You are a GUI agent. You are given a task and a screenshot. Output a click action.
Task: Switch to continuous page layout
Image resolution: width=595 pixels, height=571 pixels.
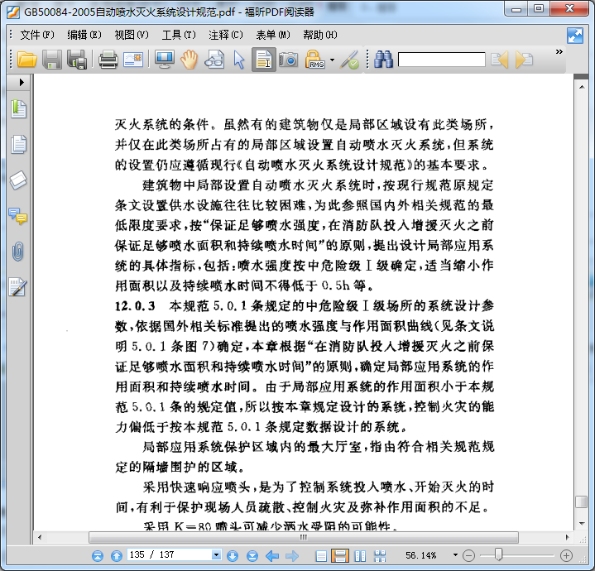340,555
